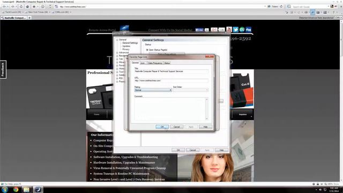The image size is (343, 193).
Task: Click the Trident engine switch icon
Action: tap(269, 6)
